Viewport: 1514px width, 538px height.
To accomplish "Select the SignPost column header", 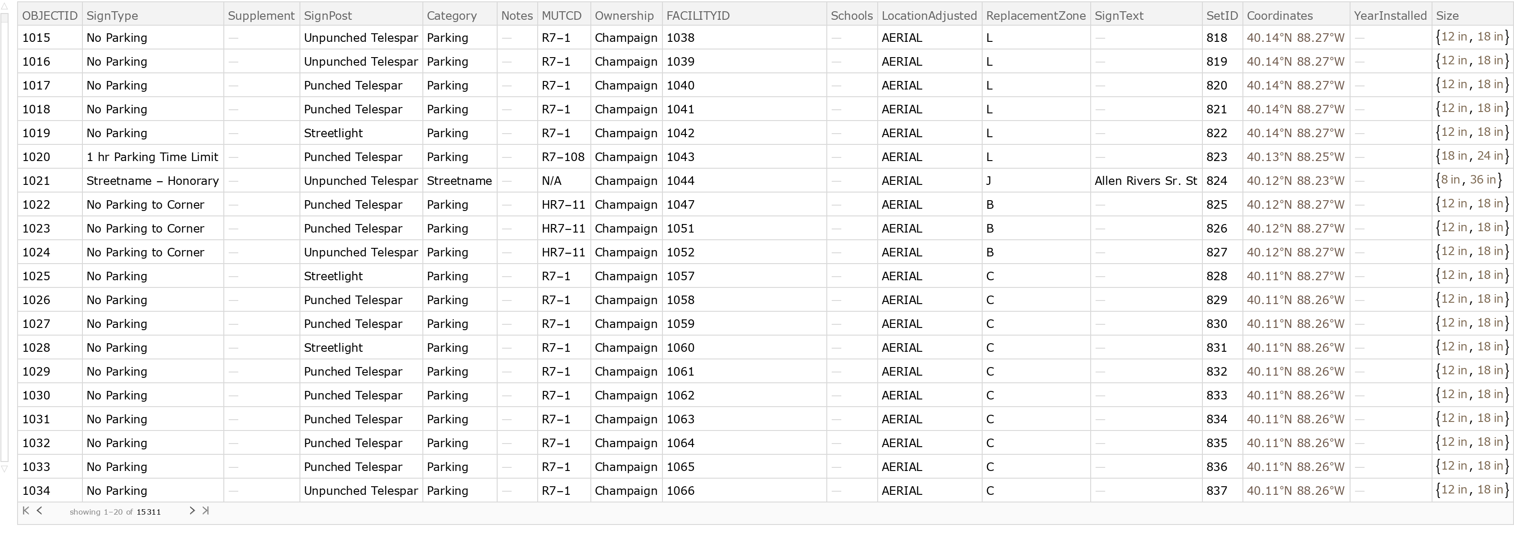I will 328,16.
